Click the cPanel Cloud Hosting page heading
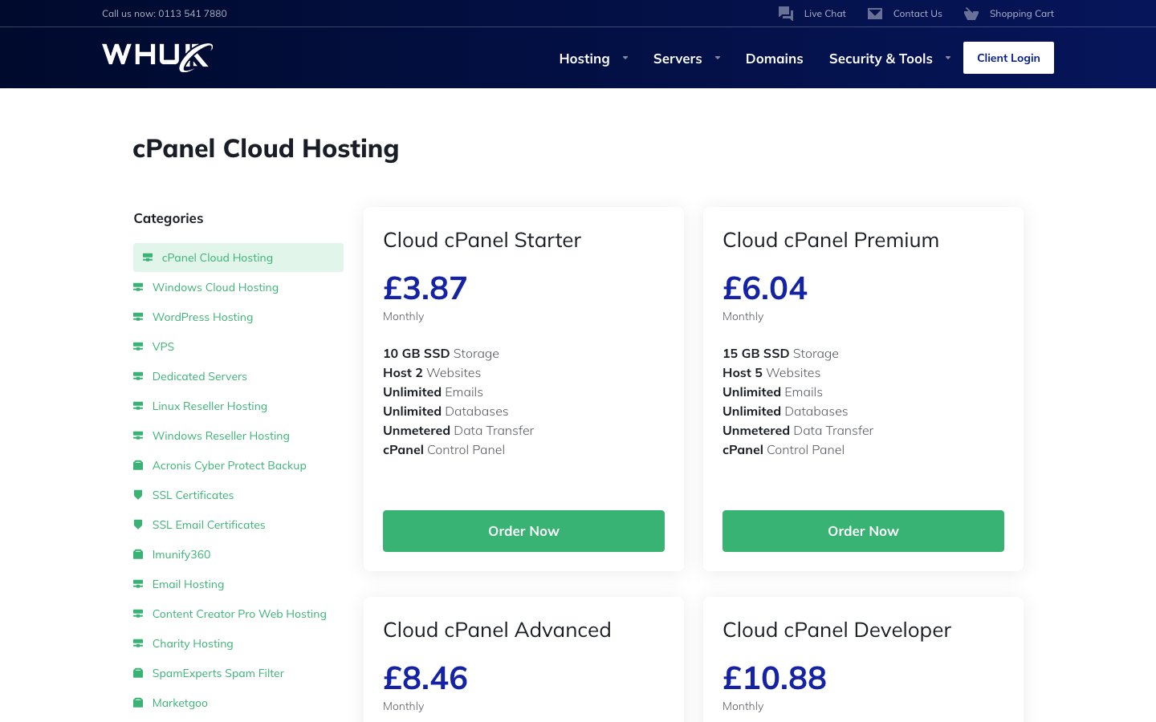This screenshot has height=722, width=1156. pyautogui.click(x=266, y=148)
